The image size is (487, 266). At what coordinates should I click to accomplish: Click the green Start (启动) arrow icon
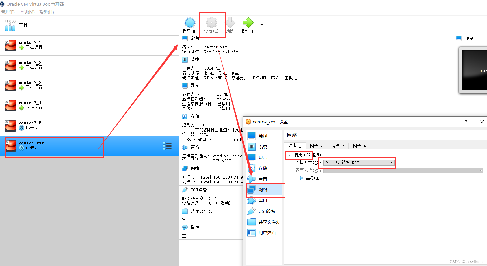pyautogui.click(x=248, y=23)
